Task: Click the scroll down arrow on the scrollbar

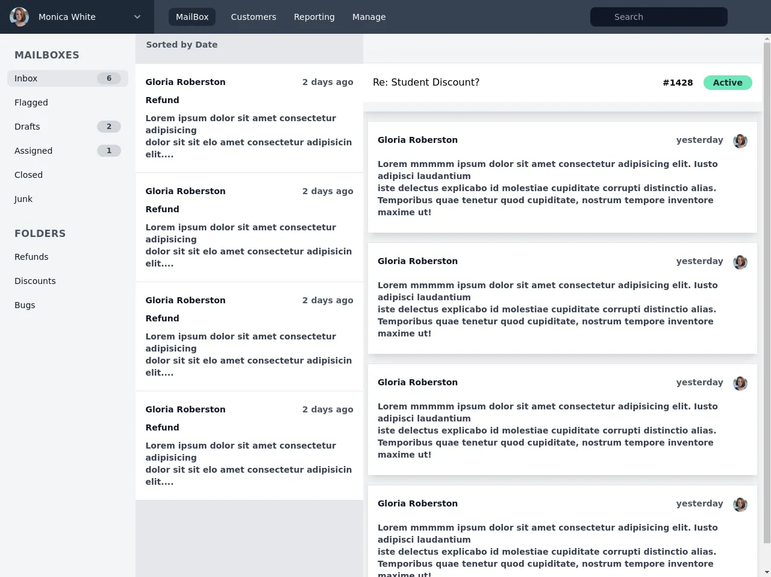Action: [767, 572]
